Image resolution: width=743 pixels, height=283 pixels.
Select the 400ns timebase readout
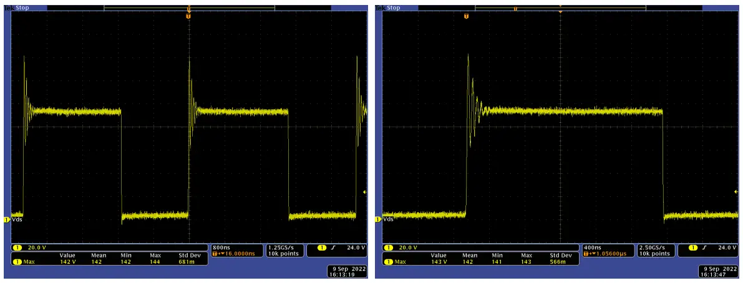point(593,247)
